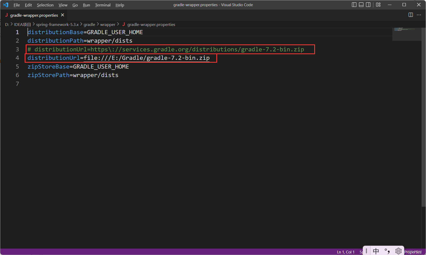Click the file:///E:/Gradle/gradle-7.2-bin.zip value

[147, 58]
